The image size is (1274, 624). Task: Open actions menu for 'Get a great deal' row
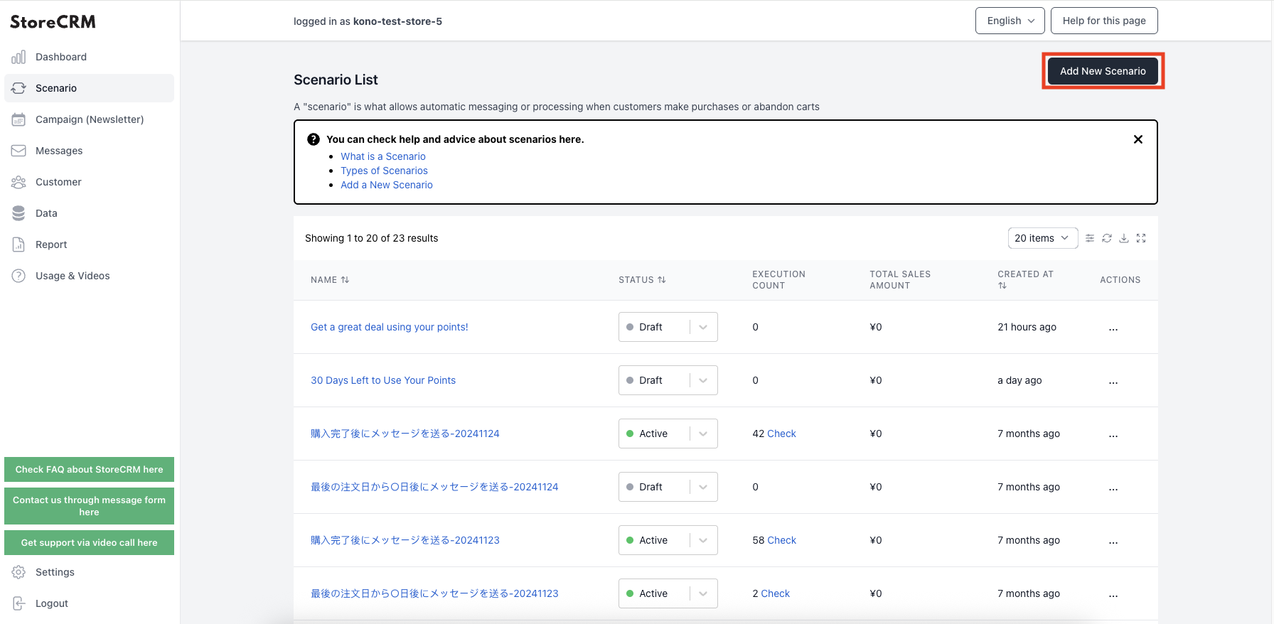[1113, 328]
